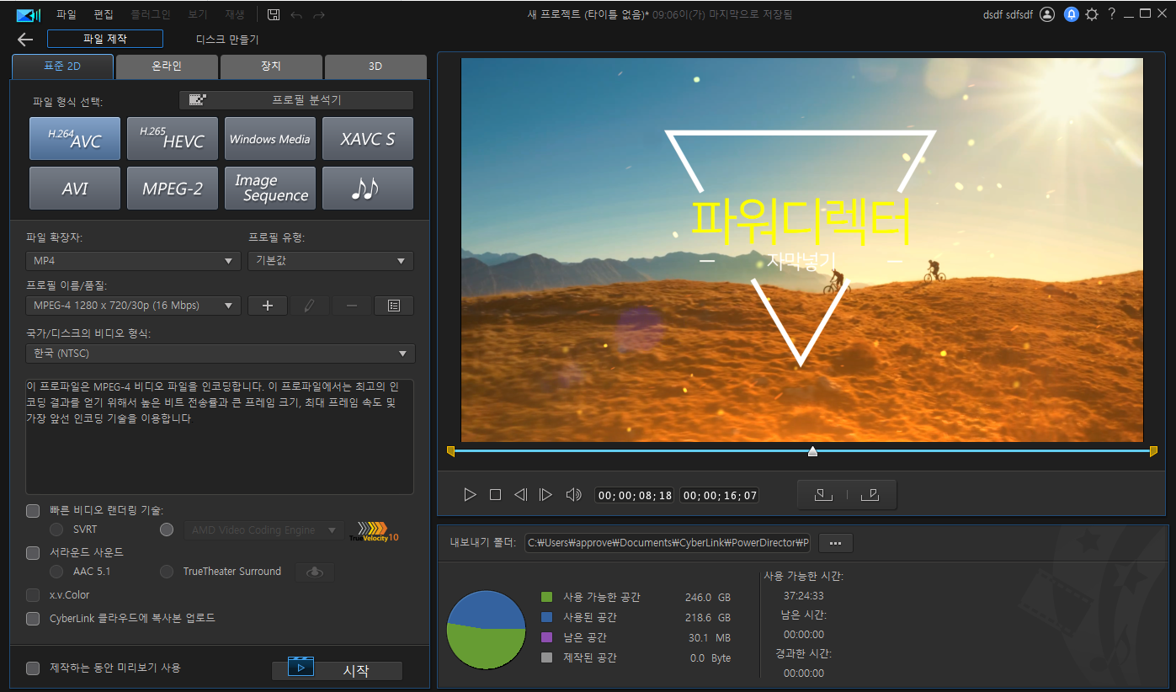
Task: Expand the 파일 확장자 MP4 dropdown
Action: tap(134, 261)
